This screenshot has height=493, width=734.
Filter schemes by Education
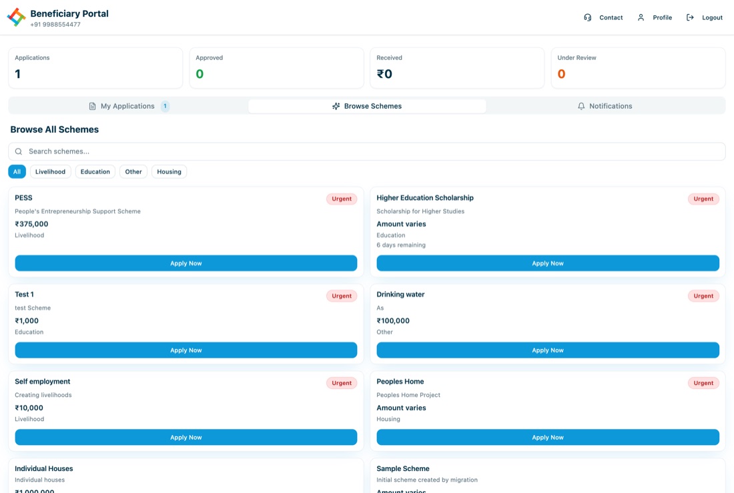point(95,172)
